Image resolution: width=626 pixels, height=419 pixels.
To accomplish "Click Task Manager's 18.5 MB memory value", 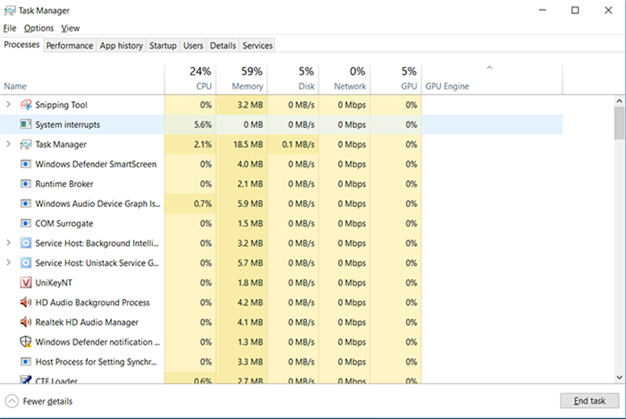I will [248, 145].
